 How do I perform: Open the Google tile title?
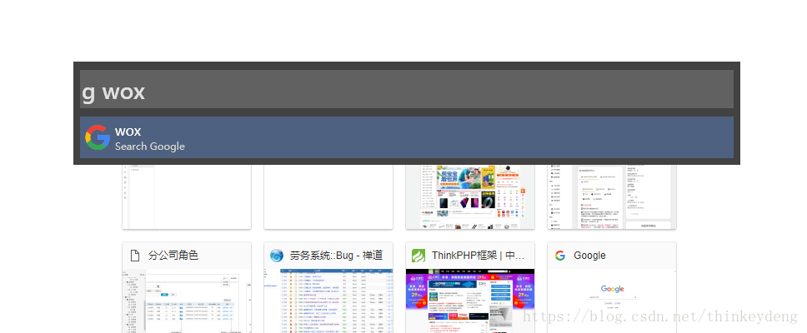click(x=589, y=256)
